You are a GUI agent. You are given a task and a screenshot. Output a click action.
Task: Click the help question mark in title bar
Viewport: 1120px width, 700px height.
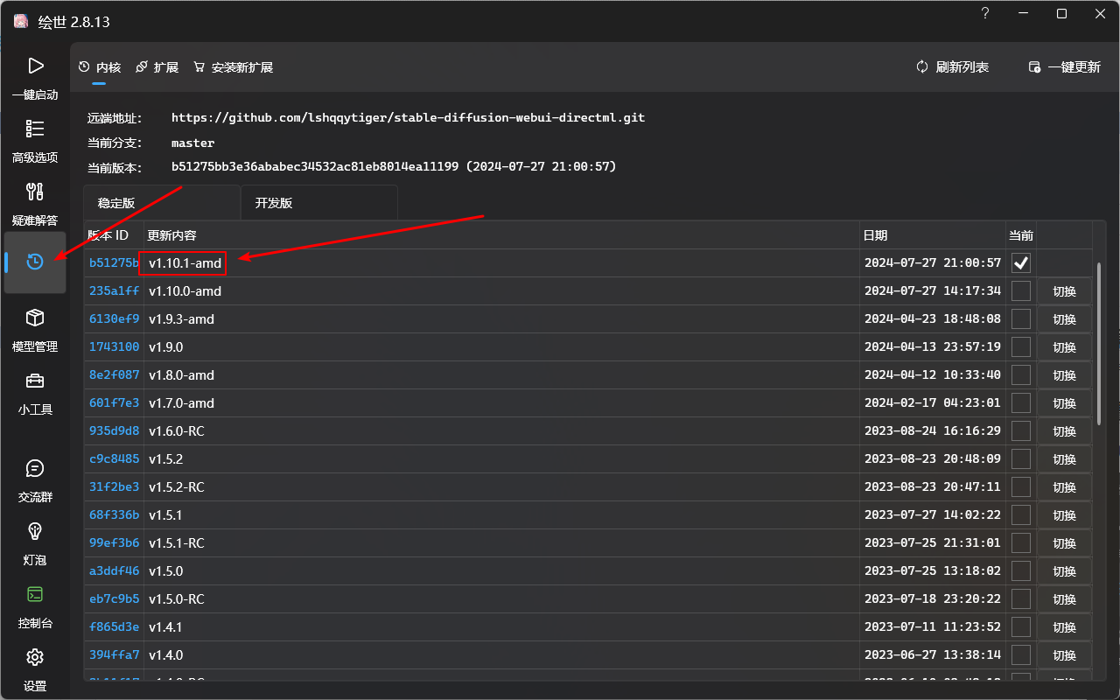(985, 13)
